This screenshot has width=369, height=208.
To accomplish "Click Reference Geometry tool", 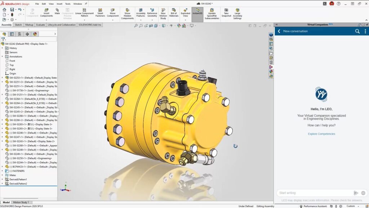I will point(152,13).
